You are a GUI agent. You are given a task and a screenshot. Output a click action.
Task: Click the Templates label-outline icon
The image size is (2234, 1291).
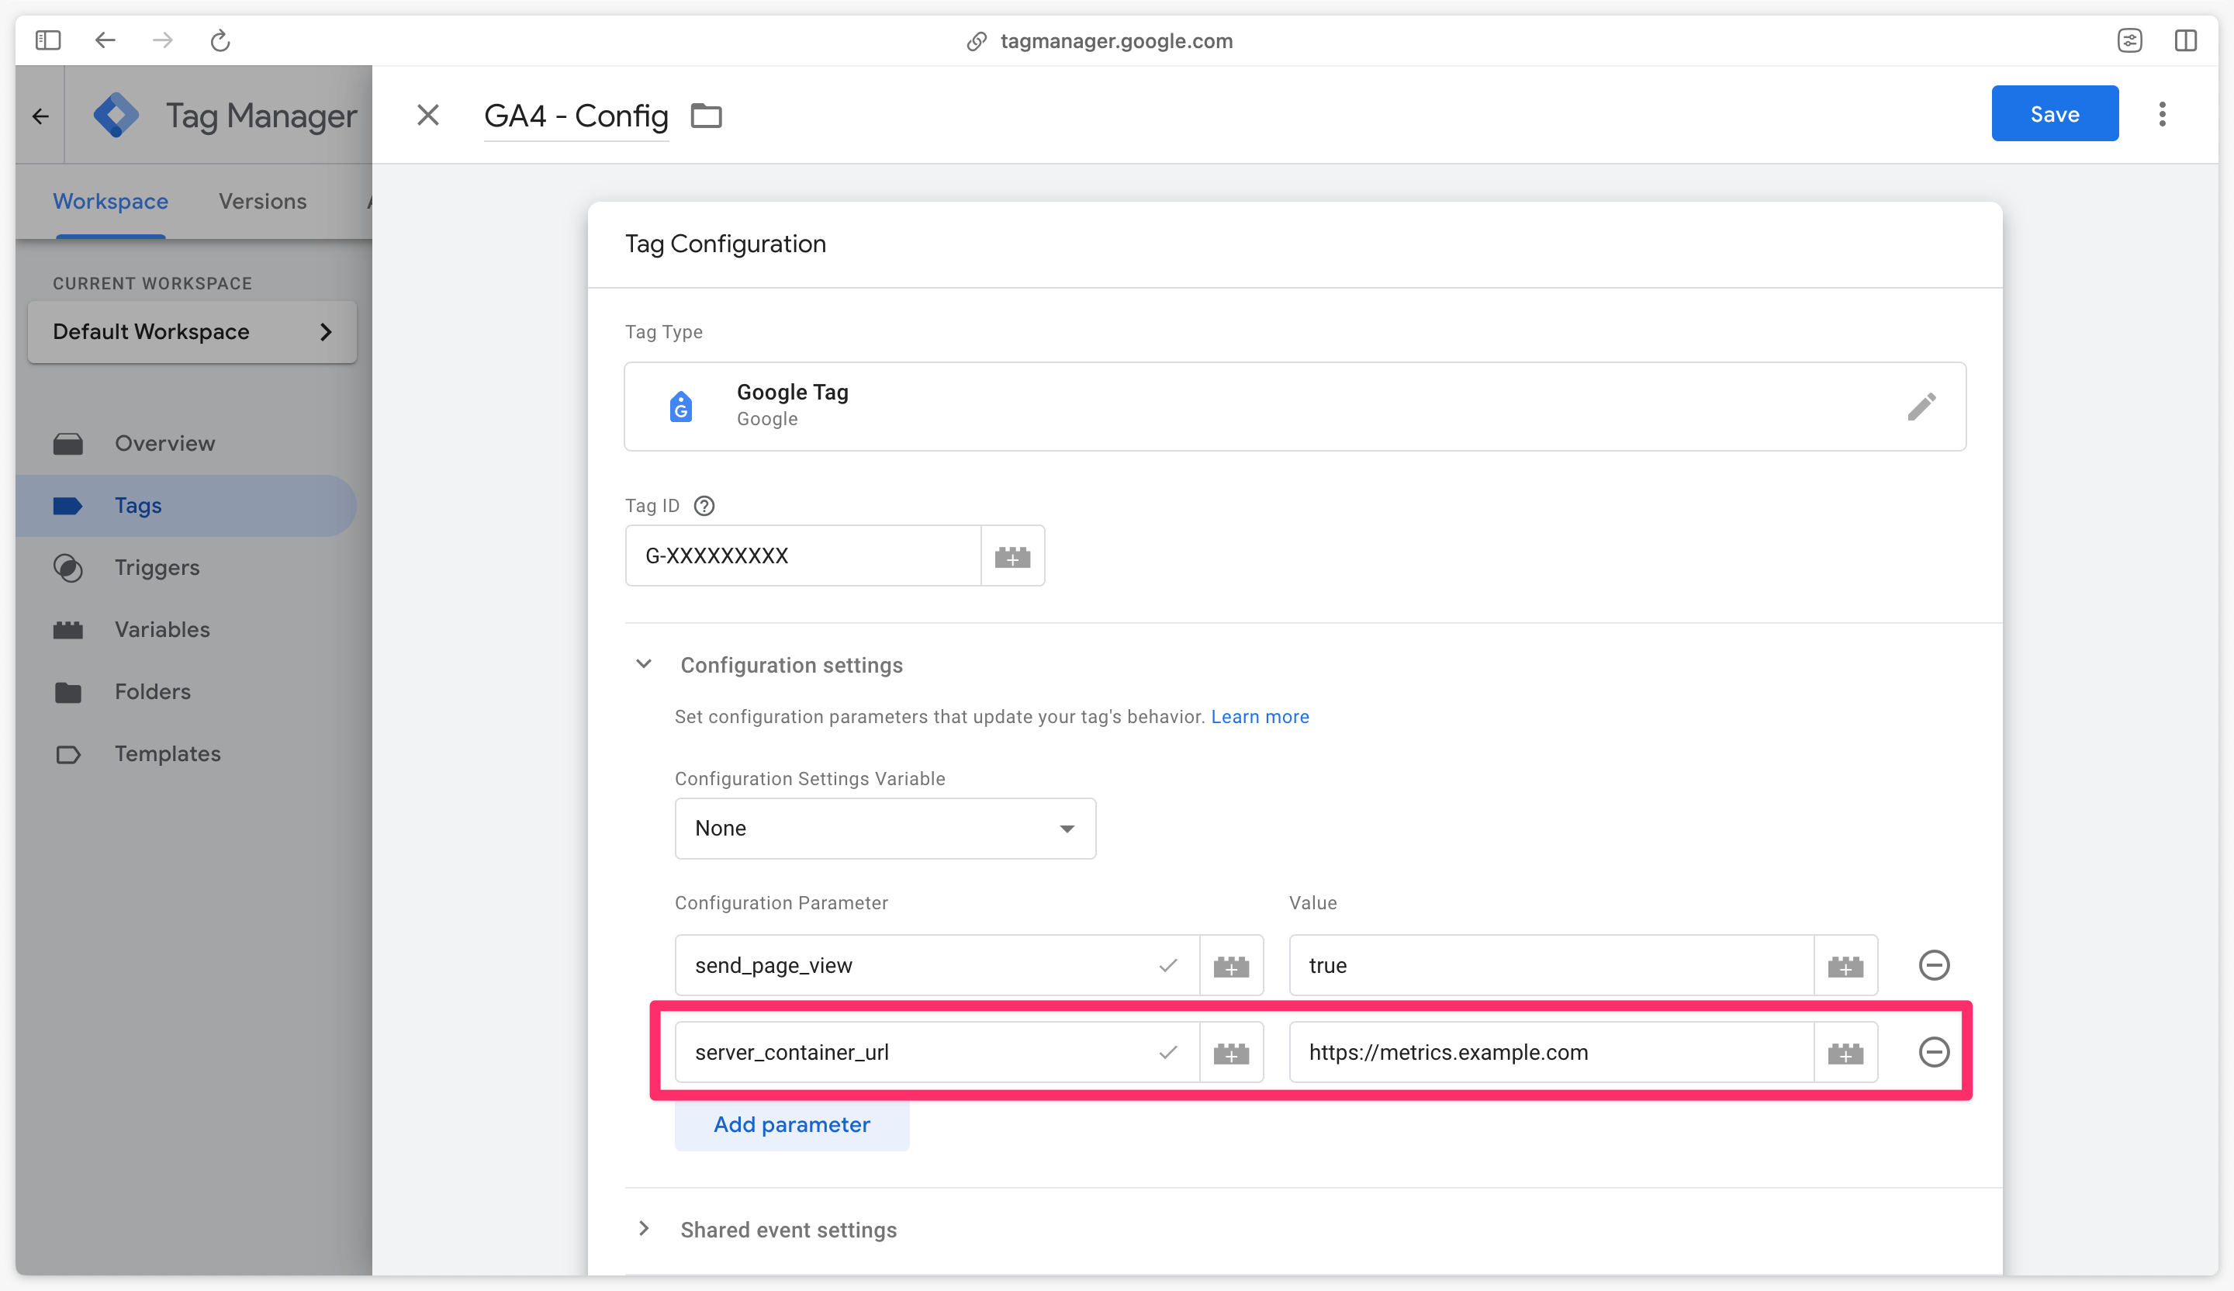pos(68,755)
